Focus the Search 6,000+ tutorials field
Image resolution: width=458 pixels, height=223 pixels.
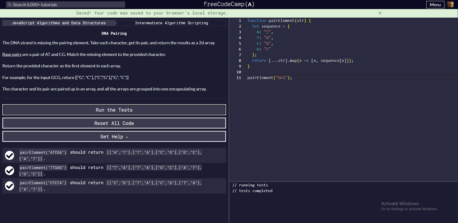click(x=66, y=5)
